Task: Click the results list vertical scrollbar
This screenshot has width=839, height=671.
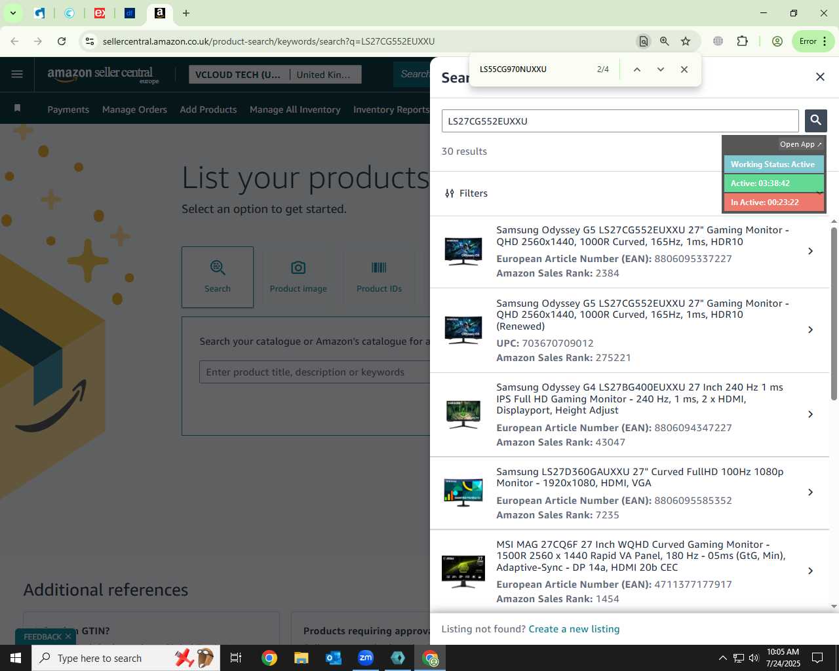Action: [834, 313]
